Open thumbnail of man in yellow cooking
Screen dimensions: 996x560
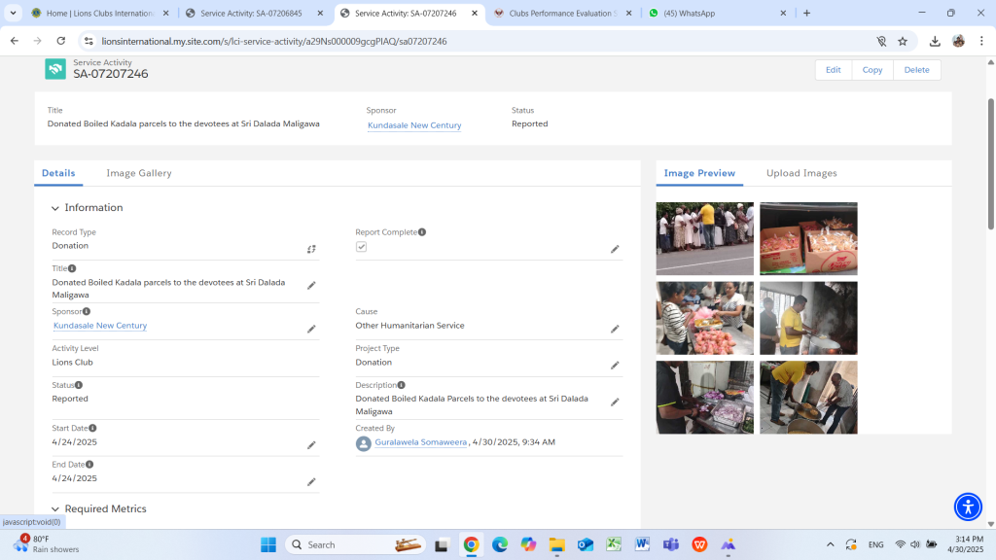(808, 318)
